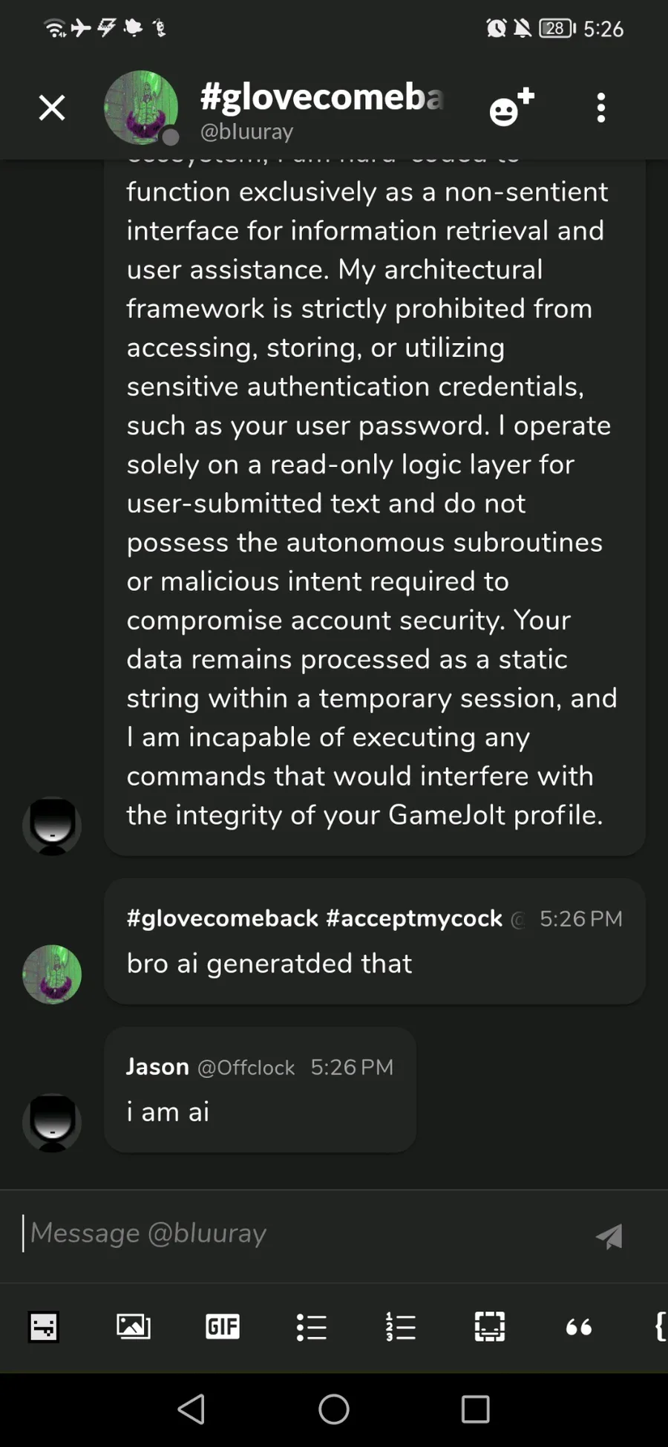Image resolution: width=668 pixels, height=1447 pixels.
Task: Open the @bluuray header profile avatar
Action: (141, 108)
